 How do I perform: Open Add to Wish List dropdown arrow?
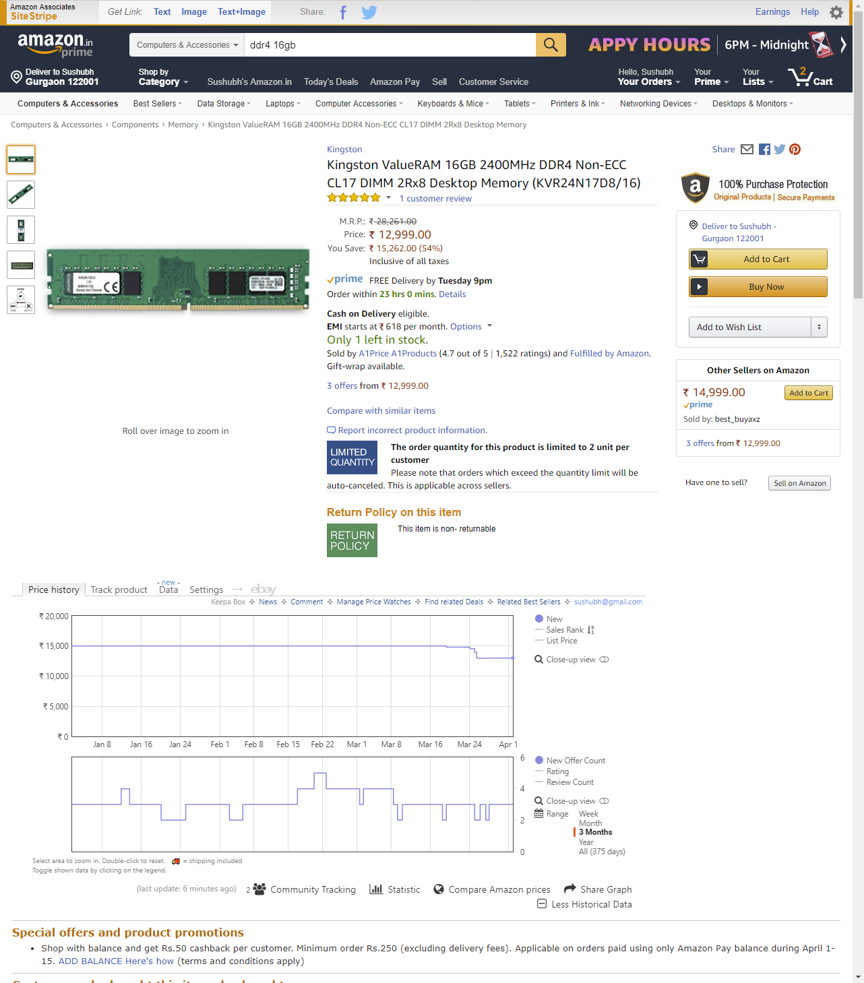click(819, 327)
